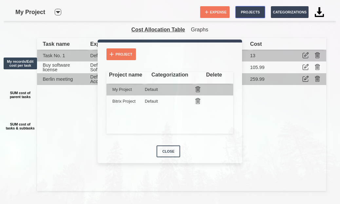Edit the Task No. 1 expense row
Screen dimensions: 340x204
[306, 55]
